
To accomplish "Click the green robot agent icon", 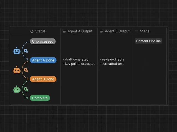I will click(x=17, y=89).
